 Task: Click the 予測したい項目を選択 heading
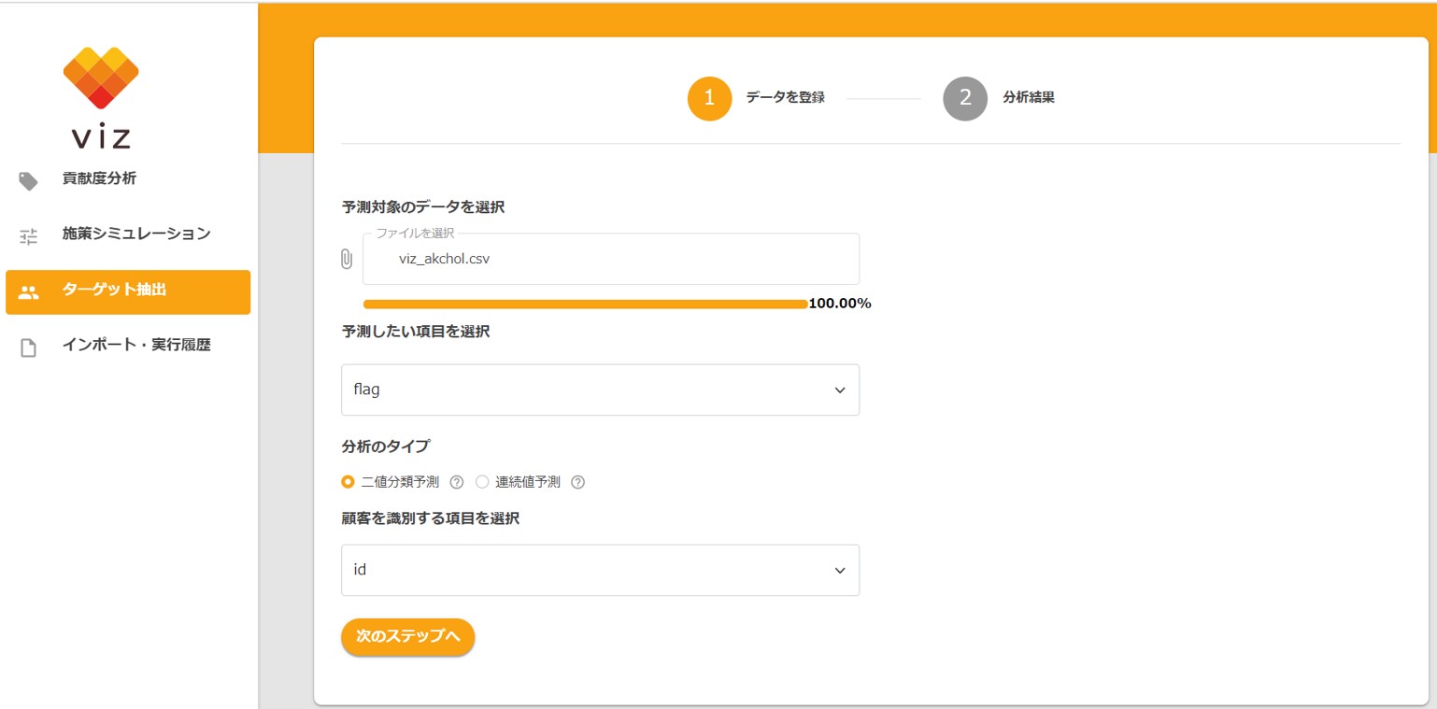416,332
